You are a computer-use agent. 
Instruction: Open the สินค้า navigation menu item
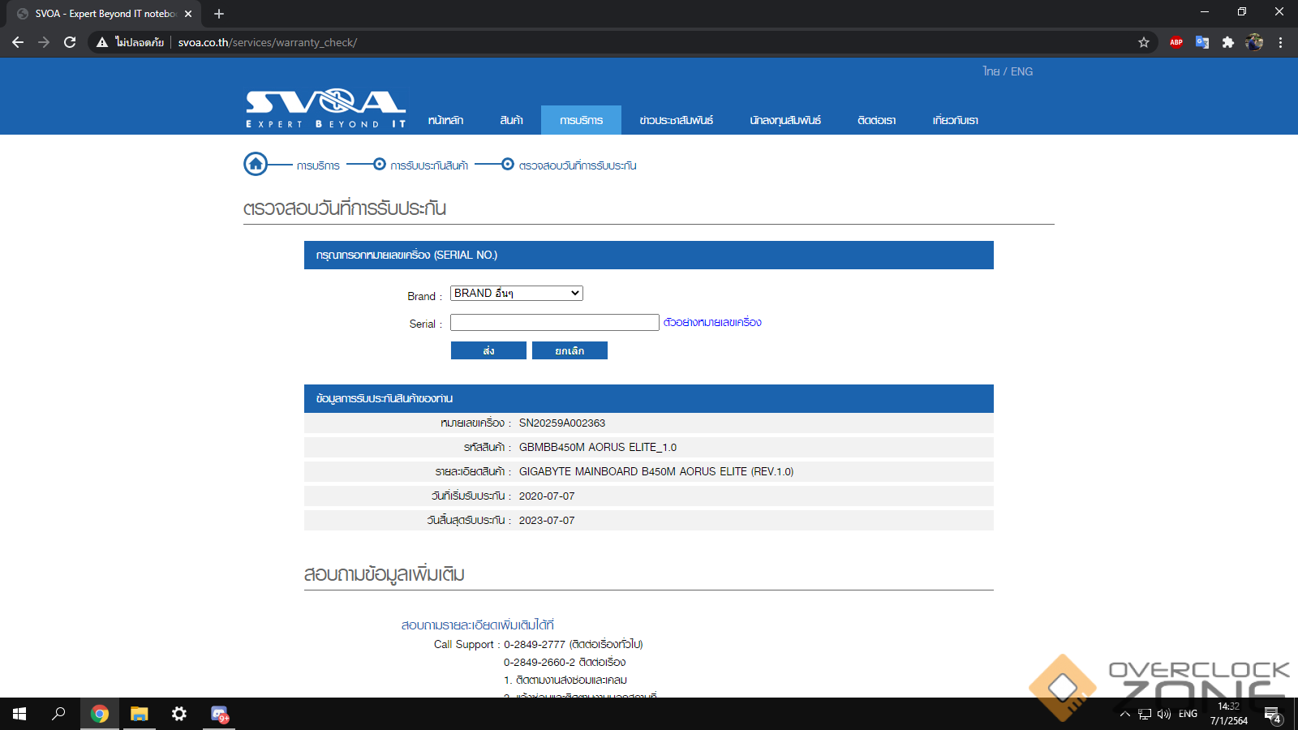(x=511, y=120)
